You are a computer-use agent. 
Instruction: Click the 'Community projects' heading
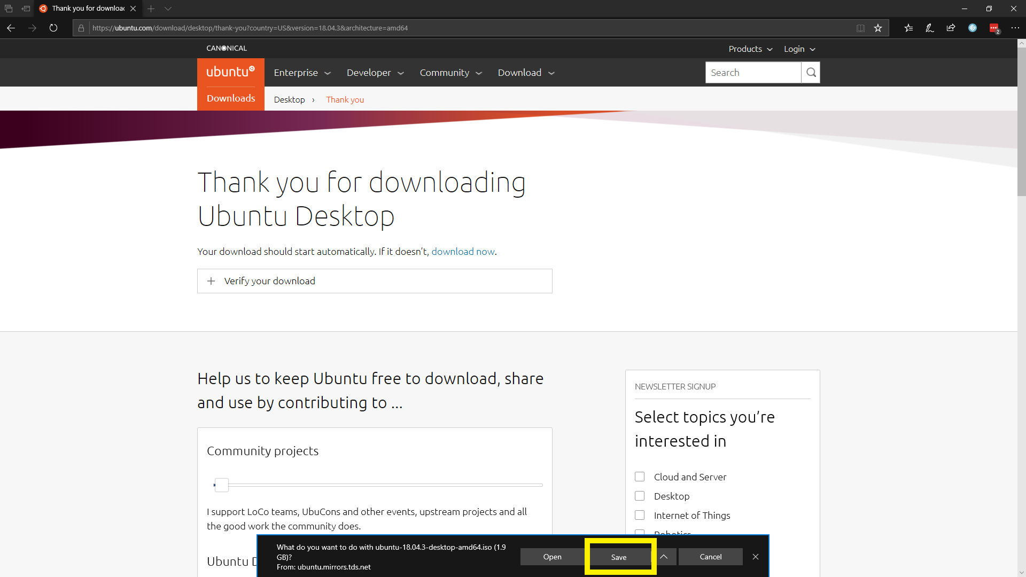pos(262,451)
